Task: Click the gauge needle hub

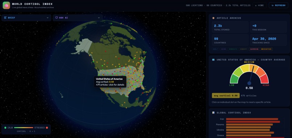Action: tap(249, 83)
